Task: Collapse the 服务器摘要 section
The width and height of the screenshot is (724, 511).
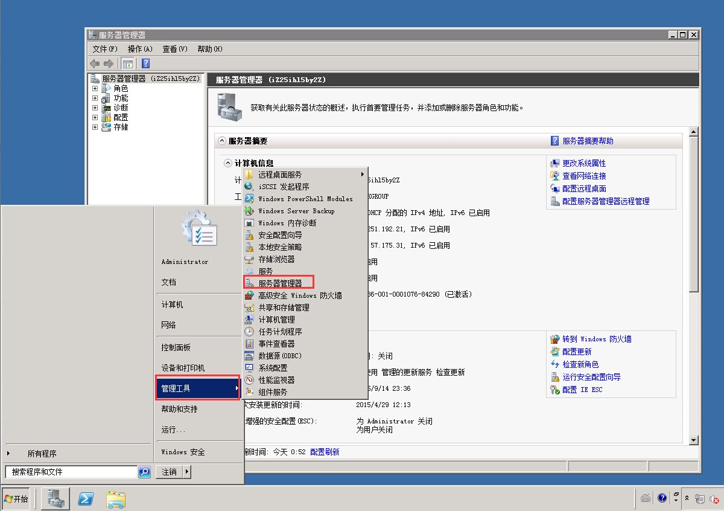Action: coord(221,141)
